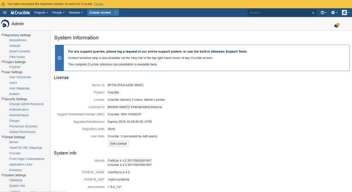This screenshot has height=192, width=352.
Task: Select the 'Expires 2018-10-09 06:00 -0700' text
Action: coord(130,122)
